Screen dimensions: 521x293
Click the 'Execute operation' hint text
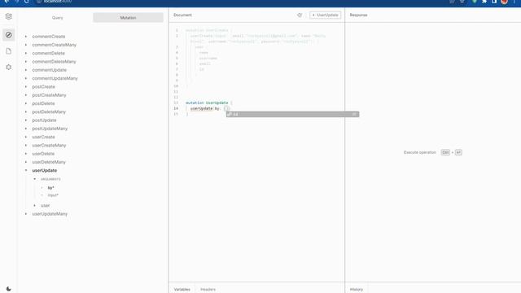[420, 152]
